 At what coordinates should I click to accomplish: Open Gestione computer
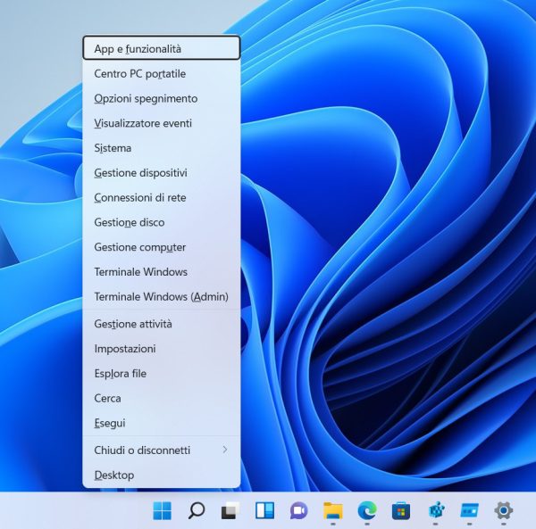pyautogui.click(x=162, y=247)
